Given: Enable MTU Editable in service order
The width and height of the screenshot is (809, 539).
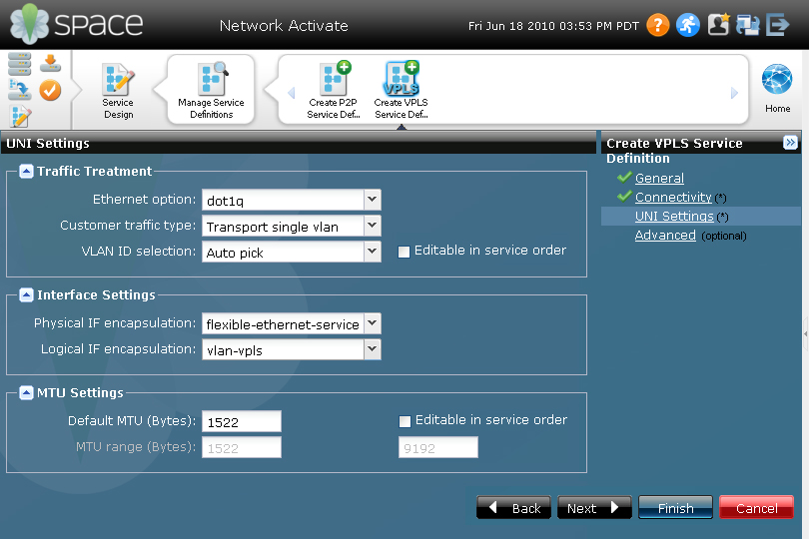Looking at the screenshot, I should click(405, 421).
